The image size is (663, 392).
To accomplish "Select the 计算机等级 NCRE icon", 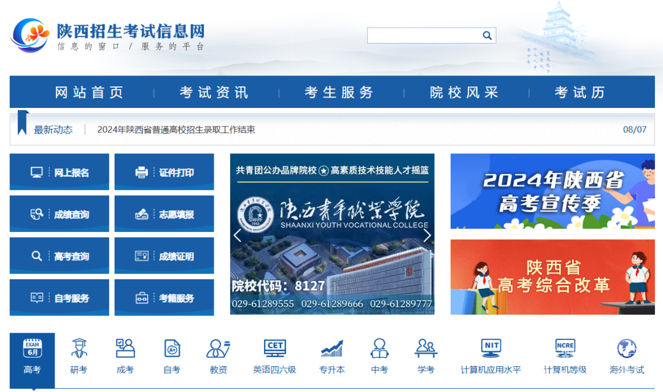I will tap(565, 348).
